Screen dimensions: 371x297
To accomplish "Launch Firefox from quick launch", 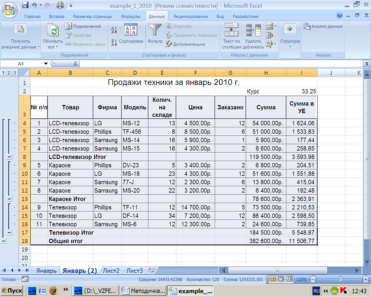I will [54, 291].
